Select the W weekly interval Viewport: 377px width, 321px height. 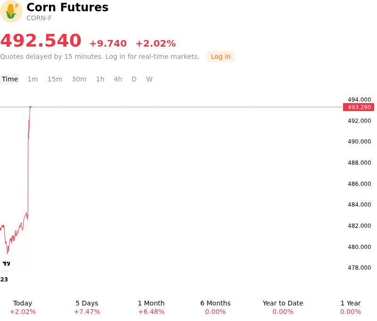tap(149, 79)
